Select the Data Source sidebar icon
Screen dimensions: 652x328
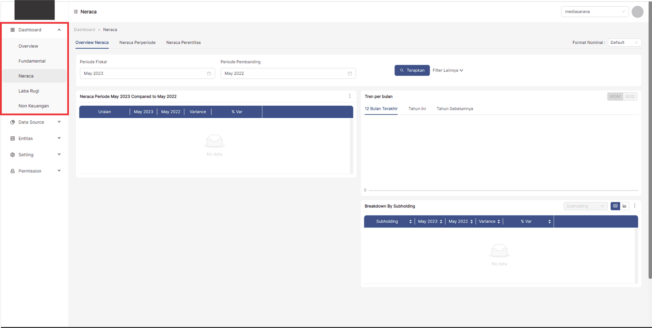point(13,122)
